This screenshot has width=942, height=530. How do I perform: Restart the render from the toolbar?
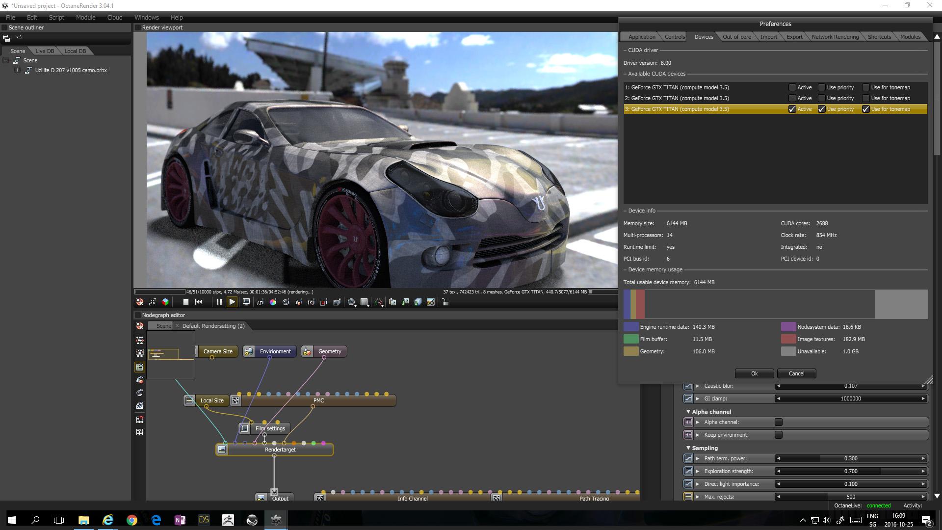point(198,302)
